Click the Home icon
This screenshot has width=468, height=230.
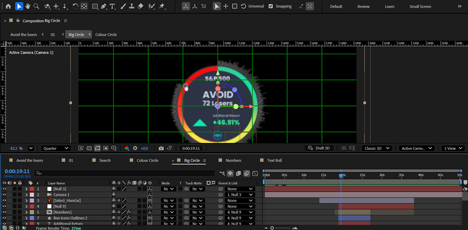(8, 6)
